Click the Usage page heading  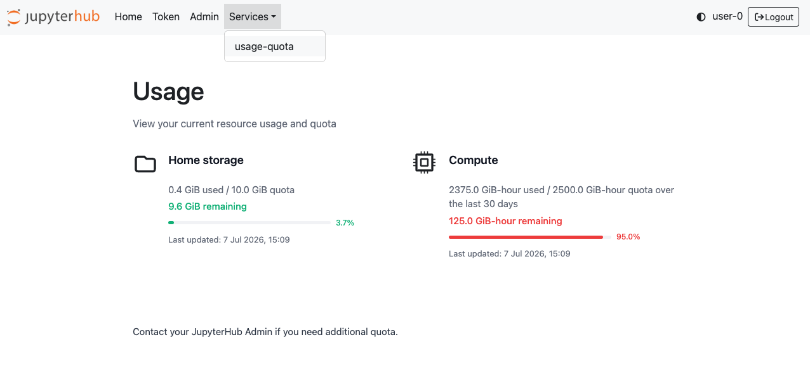(168, 92)
